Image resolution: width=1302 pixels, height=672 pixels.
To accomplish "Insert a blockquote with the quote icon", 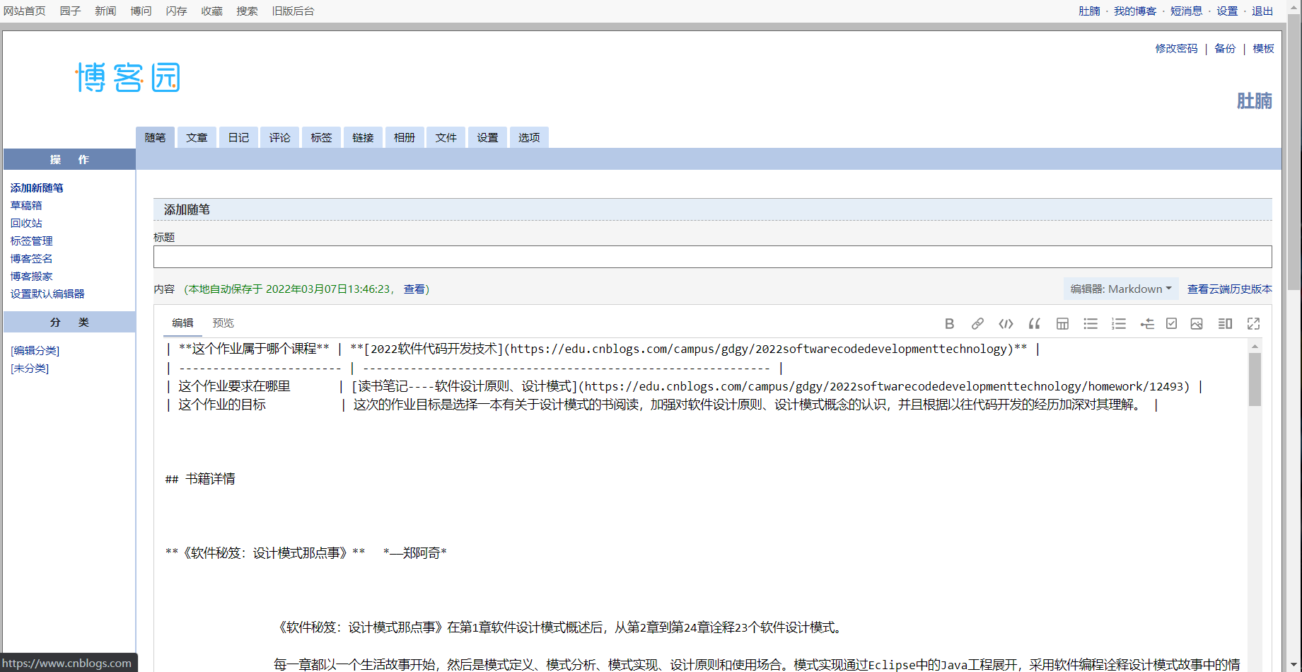I will 1034,324.
